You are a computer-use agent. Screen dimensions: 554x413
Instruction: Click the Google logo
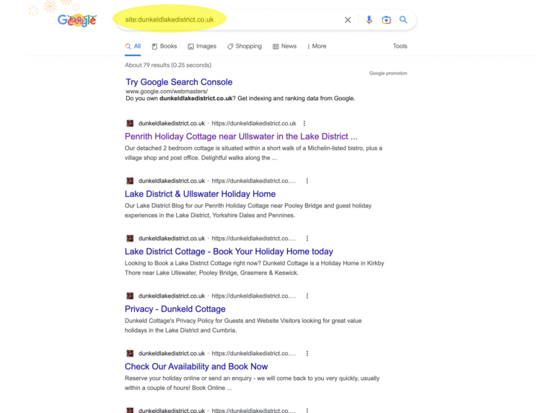click(x=76, y=20)
